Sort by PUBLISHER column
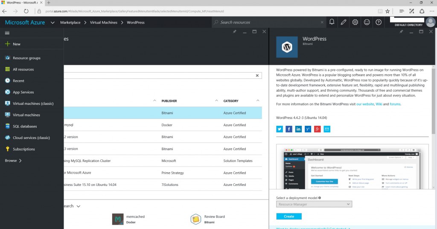 click(169, 101)
